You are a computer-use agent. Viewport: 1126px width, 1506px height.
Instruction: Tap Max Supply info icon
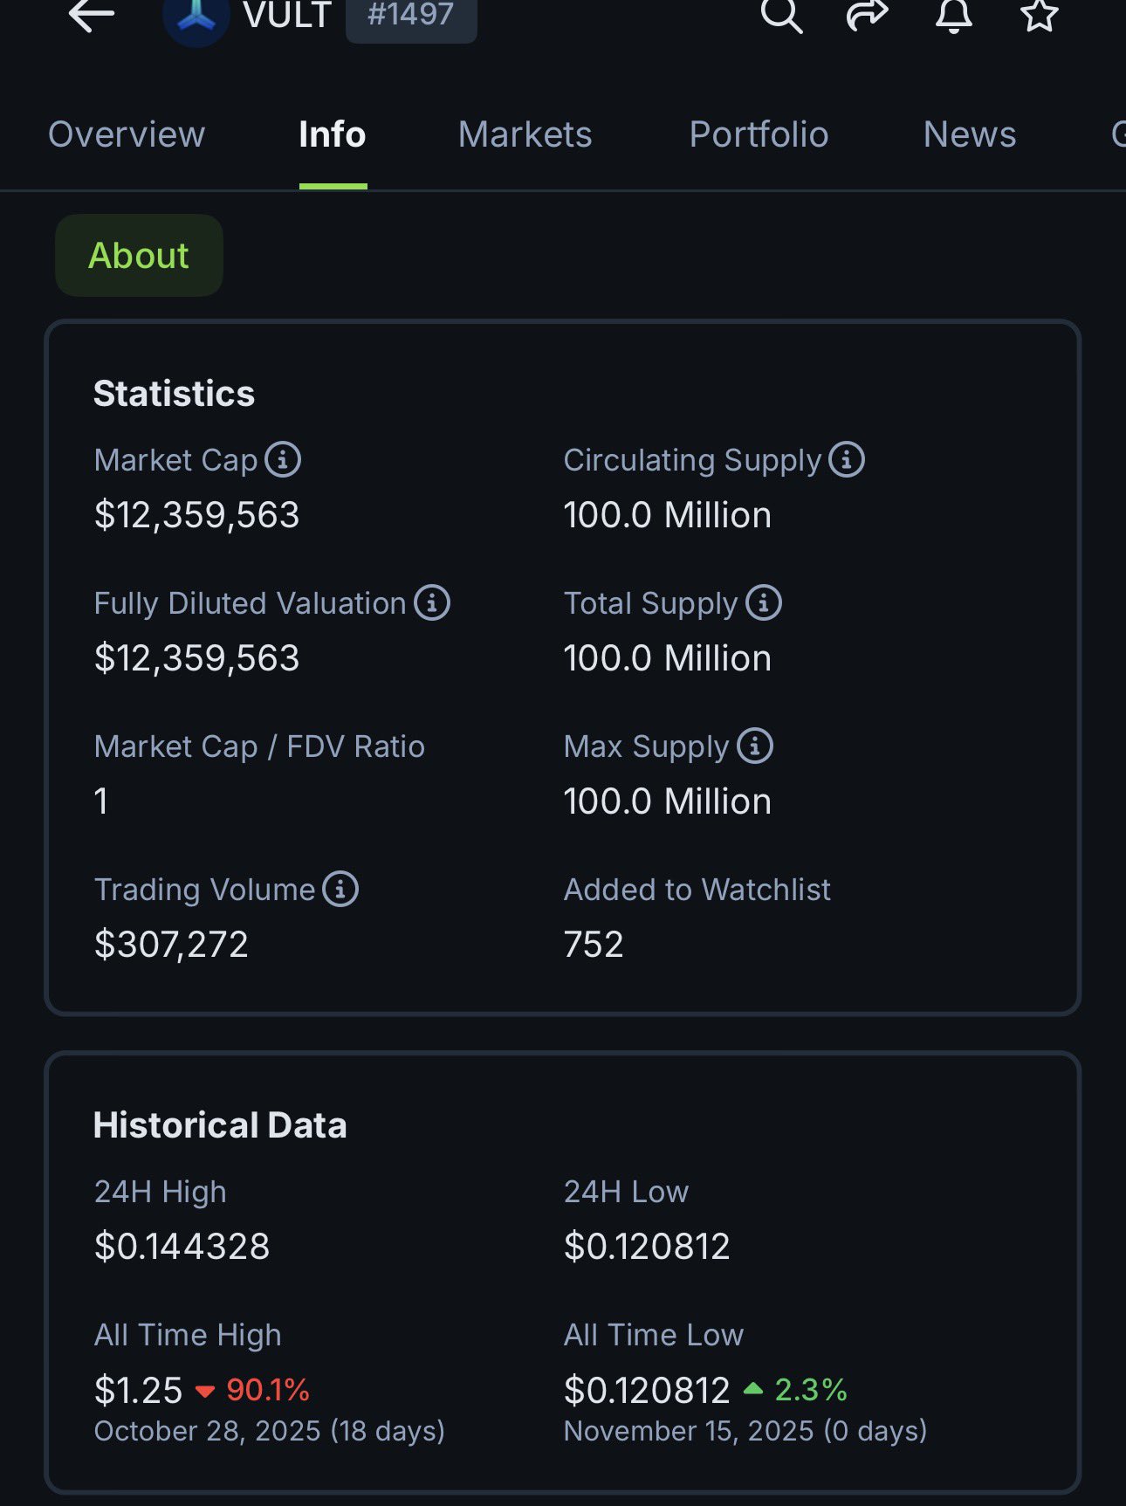pos(755,746)
